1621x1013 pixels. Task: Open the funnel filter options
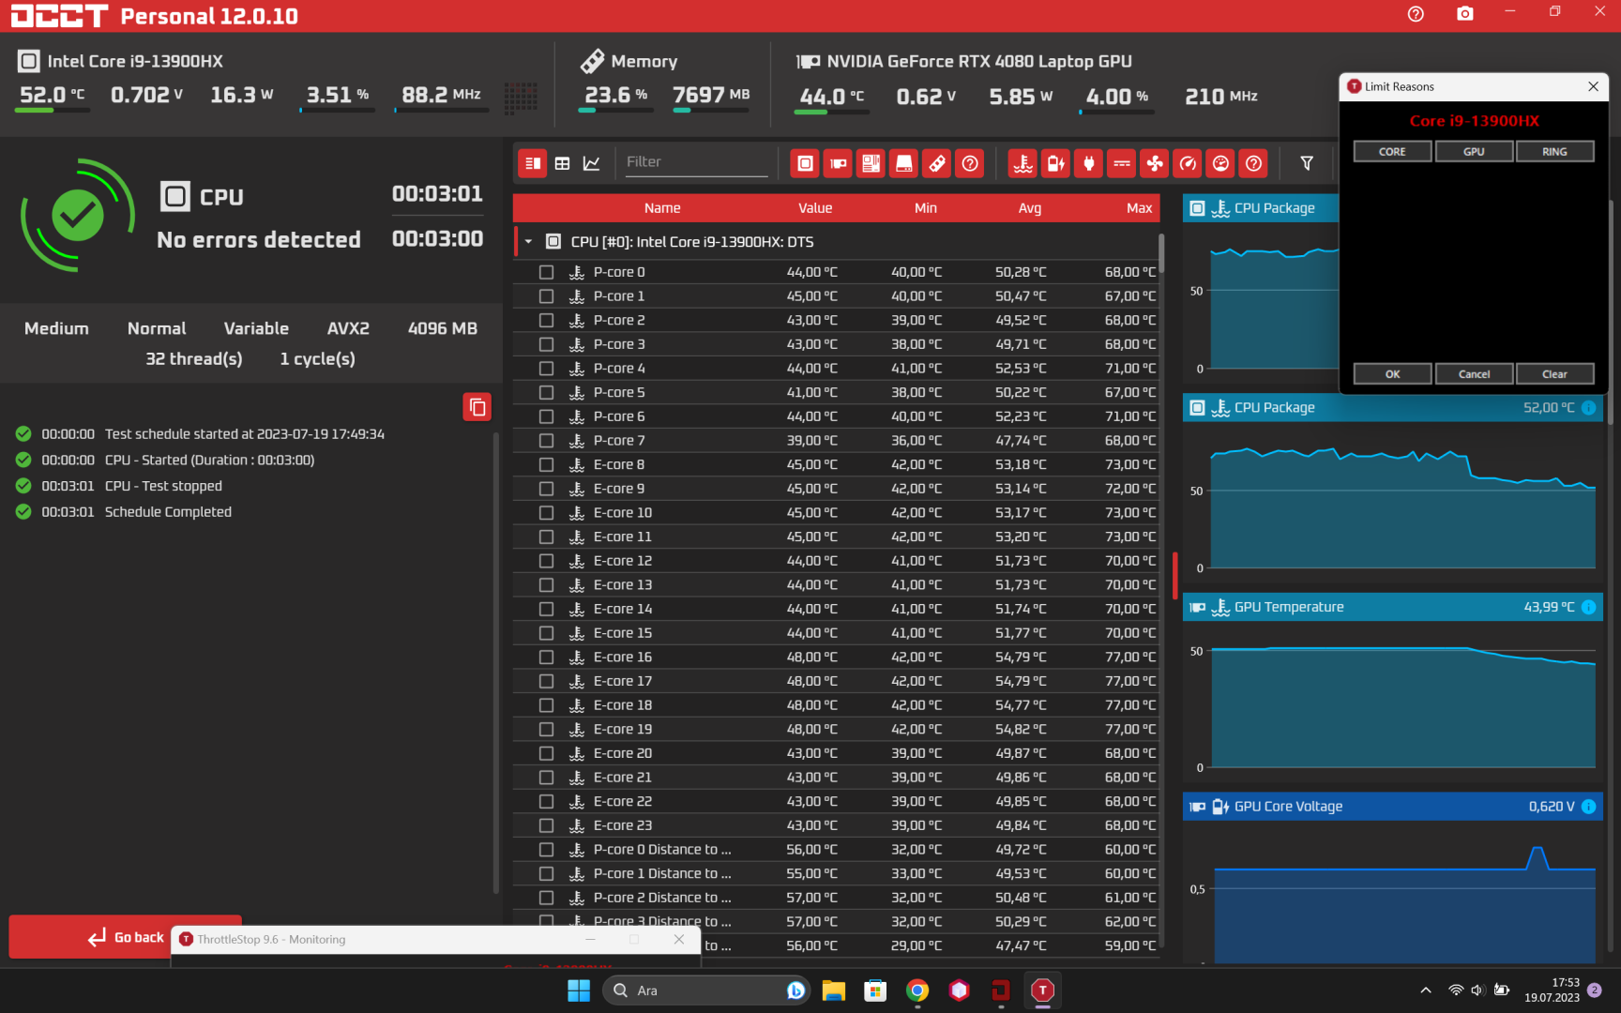point(1306,163)
